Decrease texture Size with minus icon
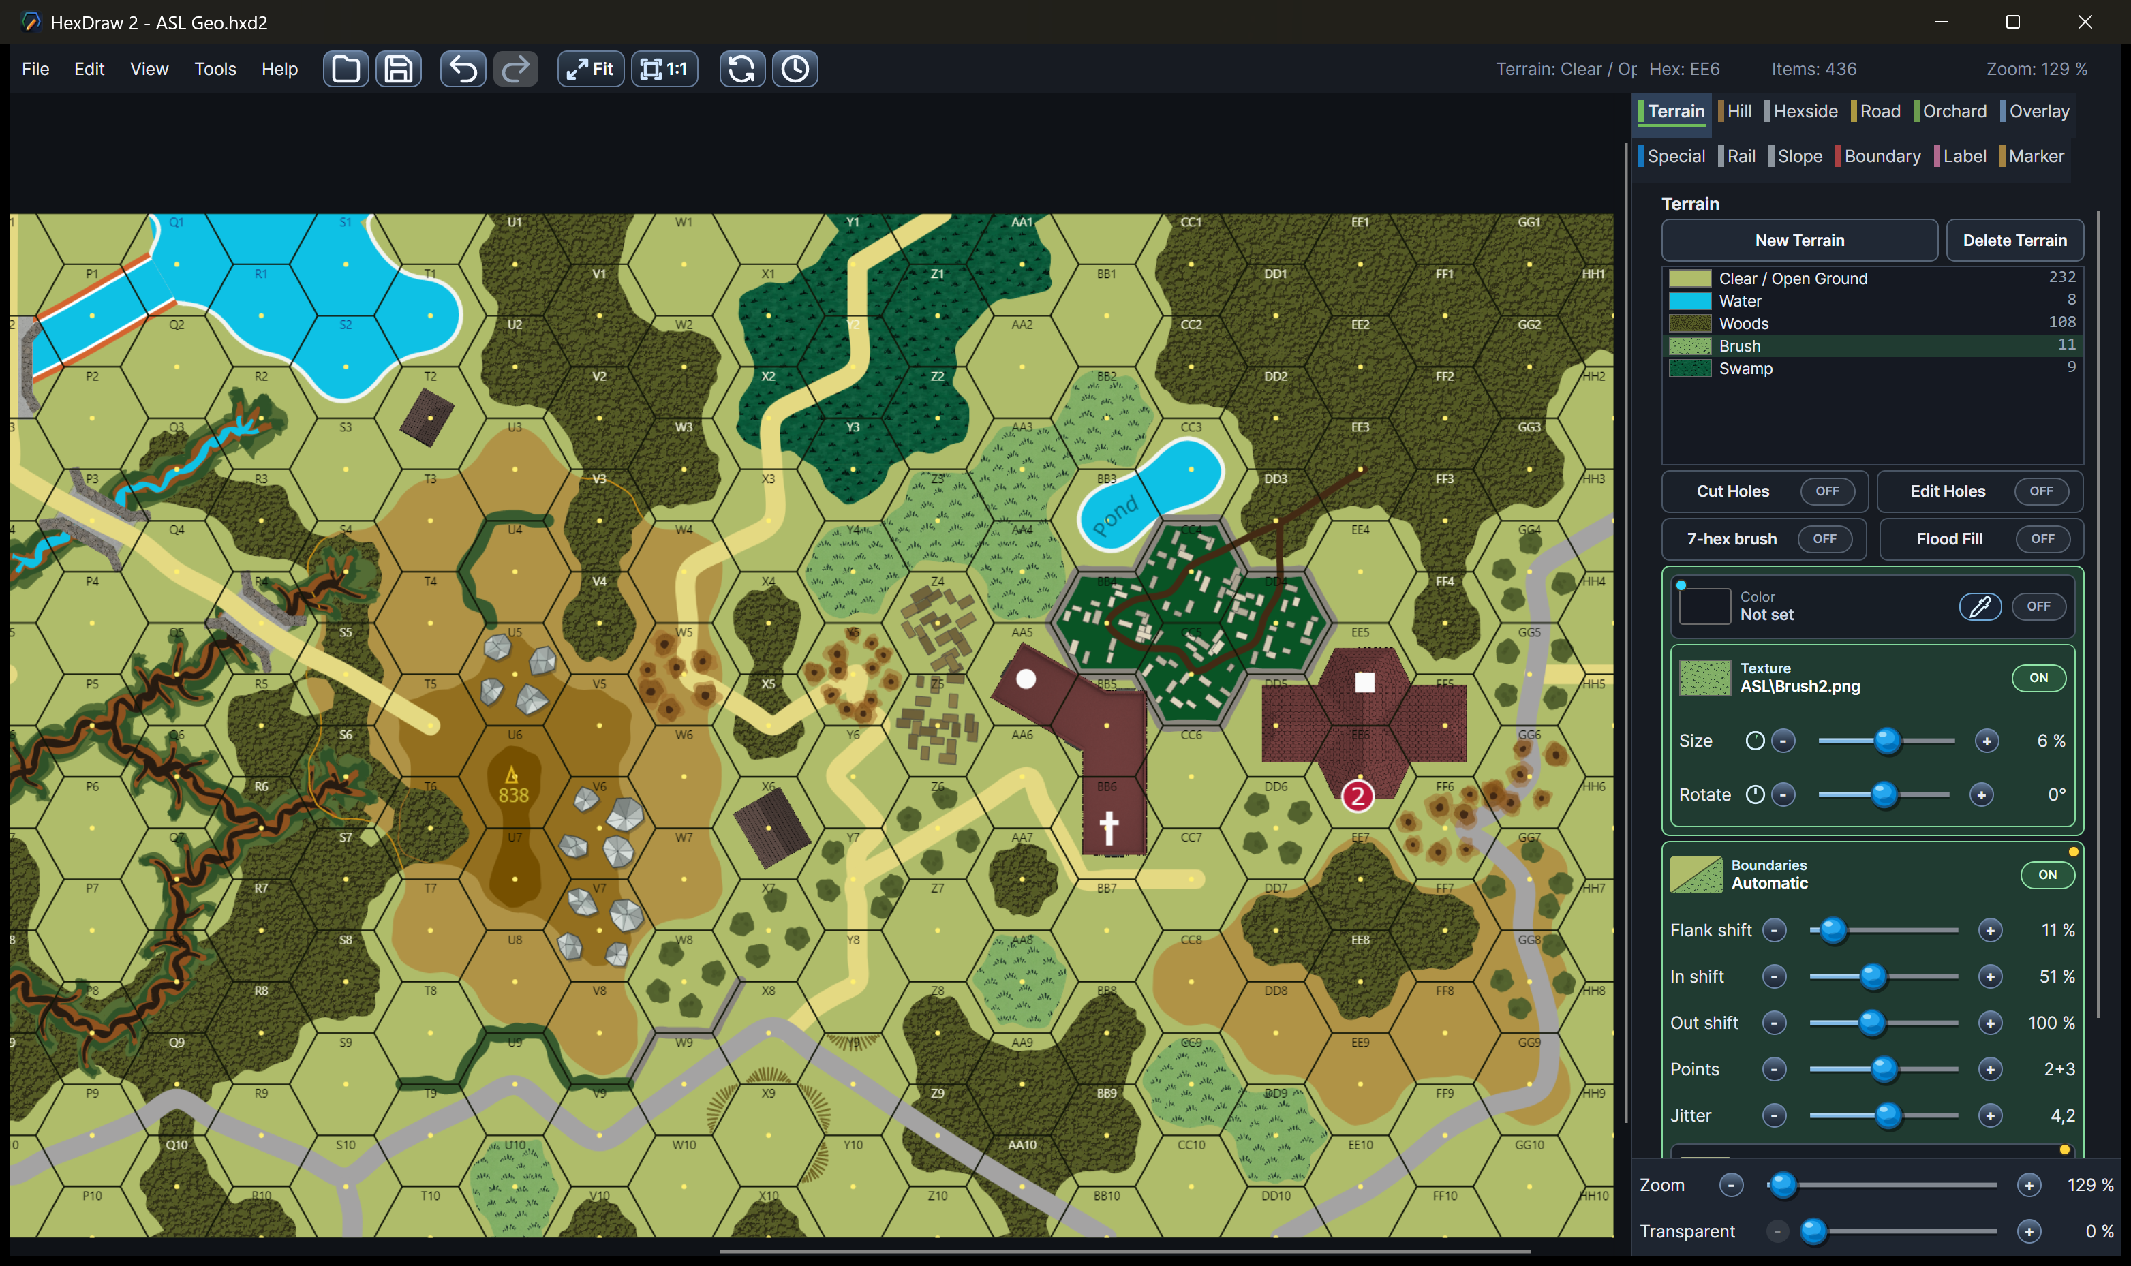The width and height of the screenshot is (2131, 1266). pos(1783,741)
